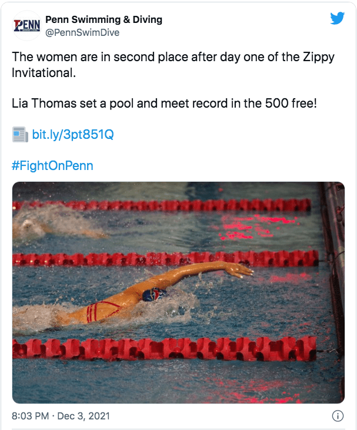Click the Twitter bird logo

point(337,19)
